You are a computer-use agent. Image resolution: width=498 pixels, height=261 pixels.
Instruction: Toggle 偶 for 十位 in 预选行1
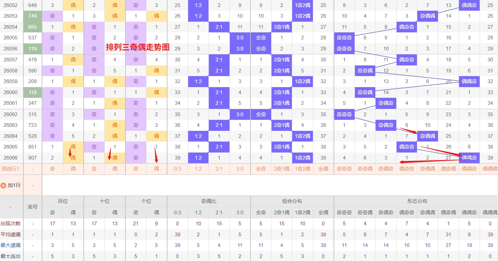[x=115, y=169]
